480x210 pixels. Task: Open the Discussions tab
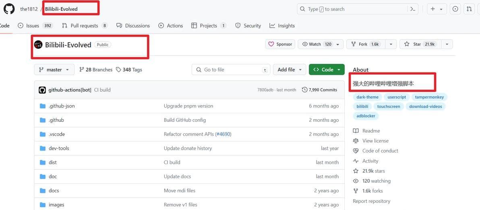click(x=133, y=26)
